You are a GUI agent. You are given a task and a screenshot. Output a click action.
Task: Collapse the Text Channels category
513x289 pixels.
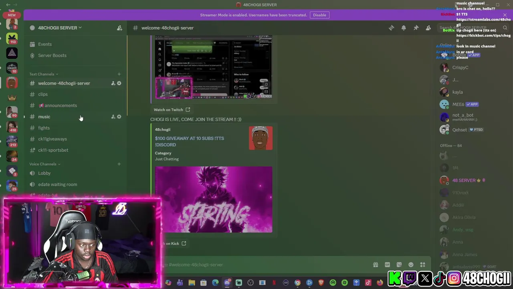44,74
